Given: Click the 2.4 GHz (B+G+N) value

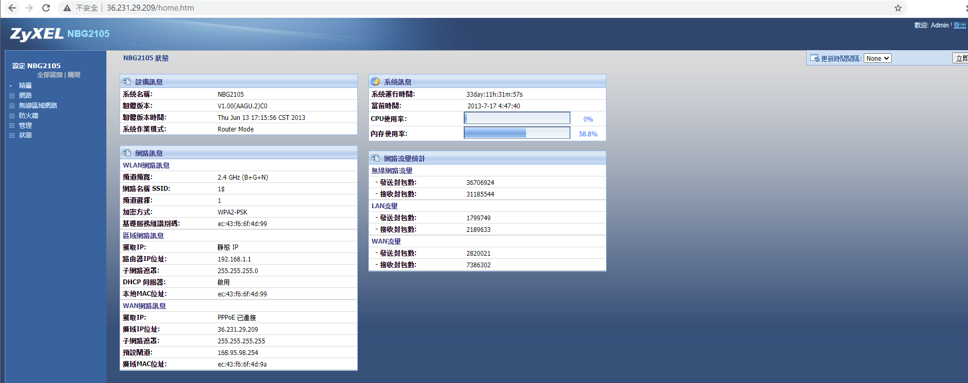Looking at the screenshot, I should (243, 178).
